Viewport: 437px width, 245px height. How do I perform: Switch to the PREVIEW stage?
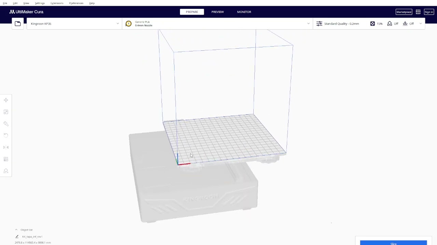click(217, 12)
